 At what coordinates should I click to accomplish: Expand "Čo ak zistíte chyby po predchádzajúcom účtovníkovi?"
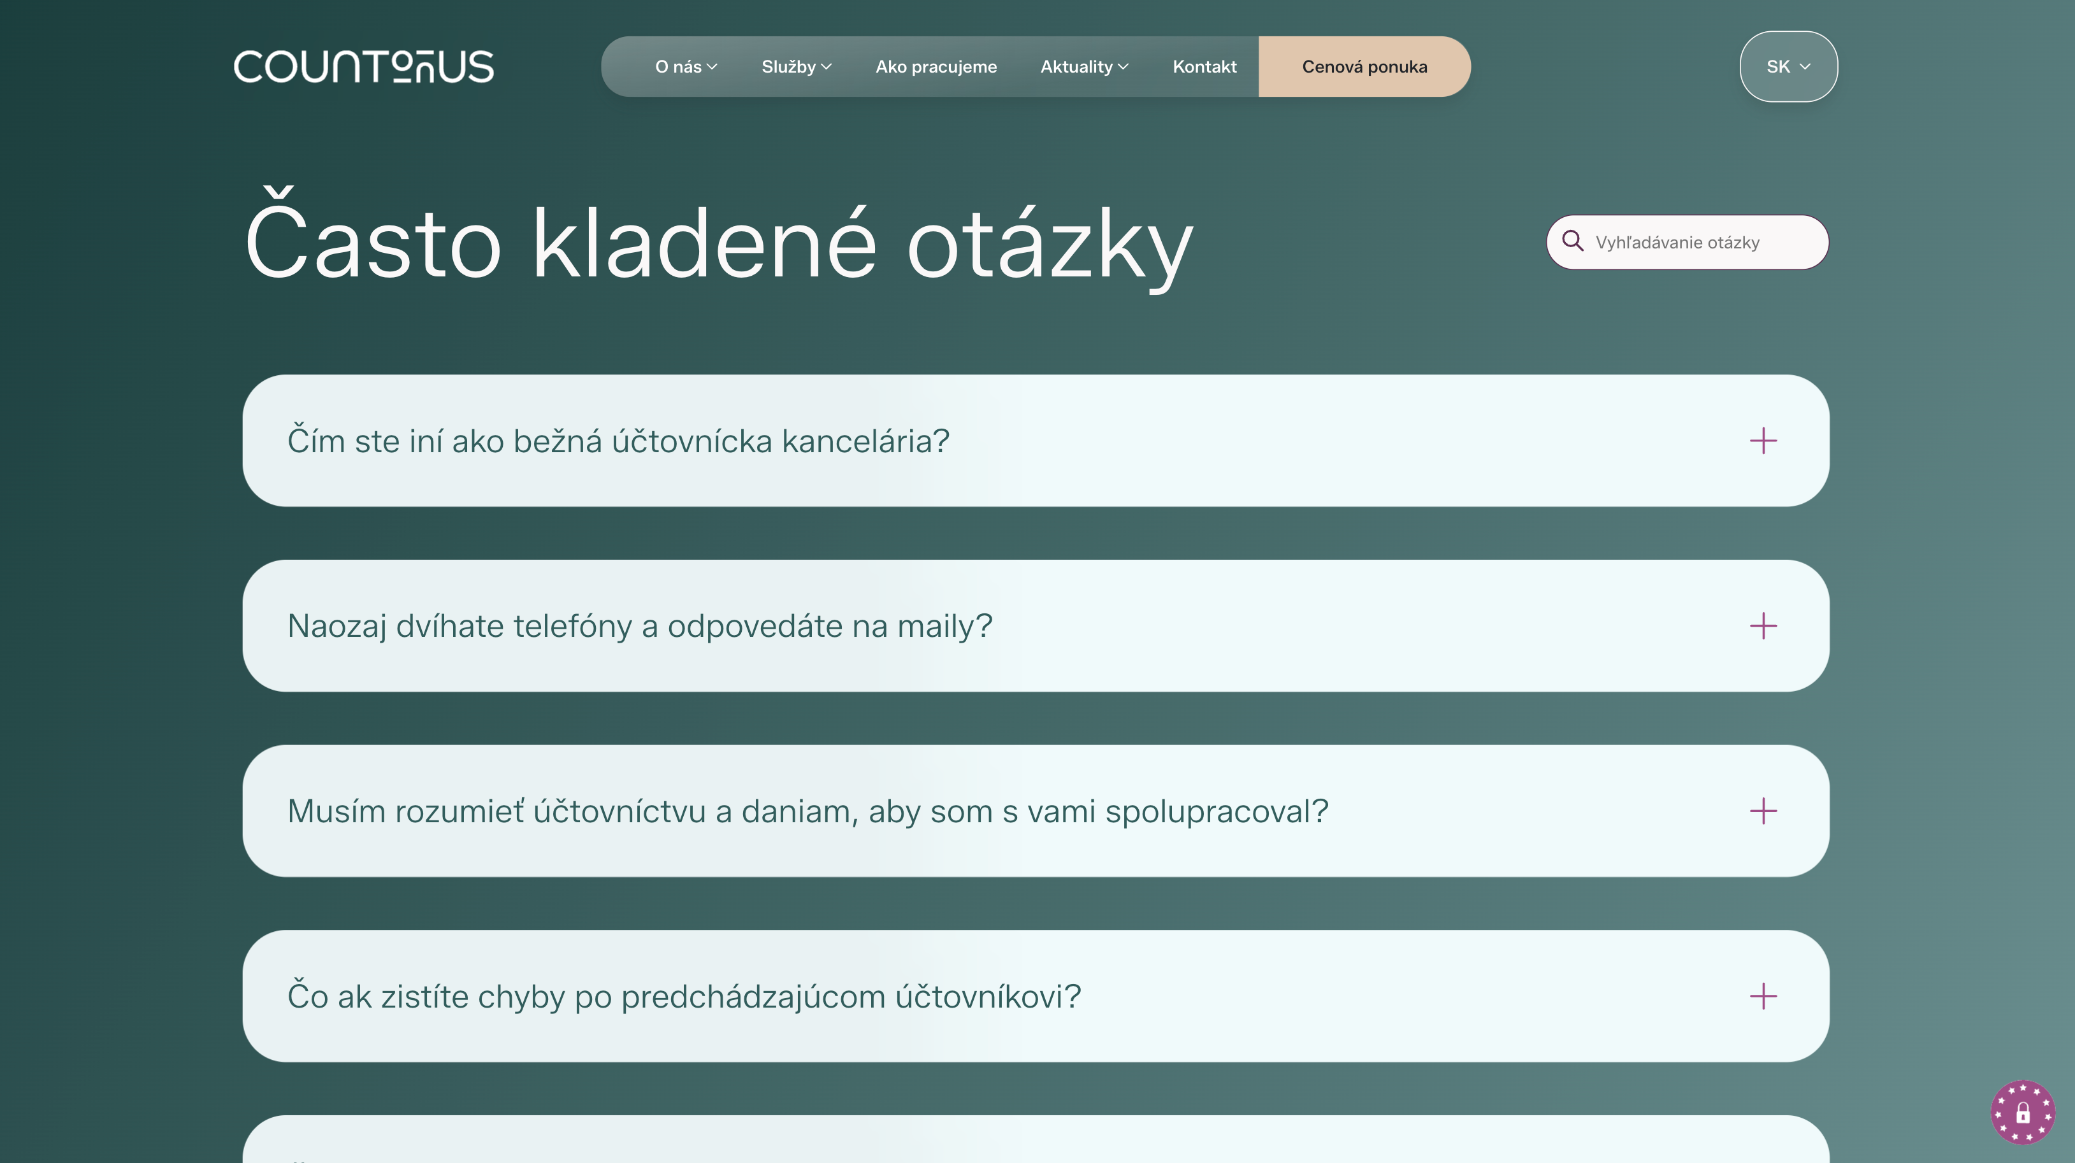coord(684,996)
